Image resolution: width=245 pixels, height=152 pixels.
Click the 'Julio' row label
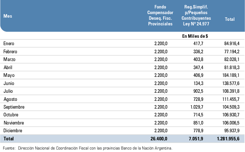[8, 91]
